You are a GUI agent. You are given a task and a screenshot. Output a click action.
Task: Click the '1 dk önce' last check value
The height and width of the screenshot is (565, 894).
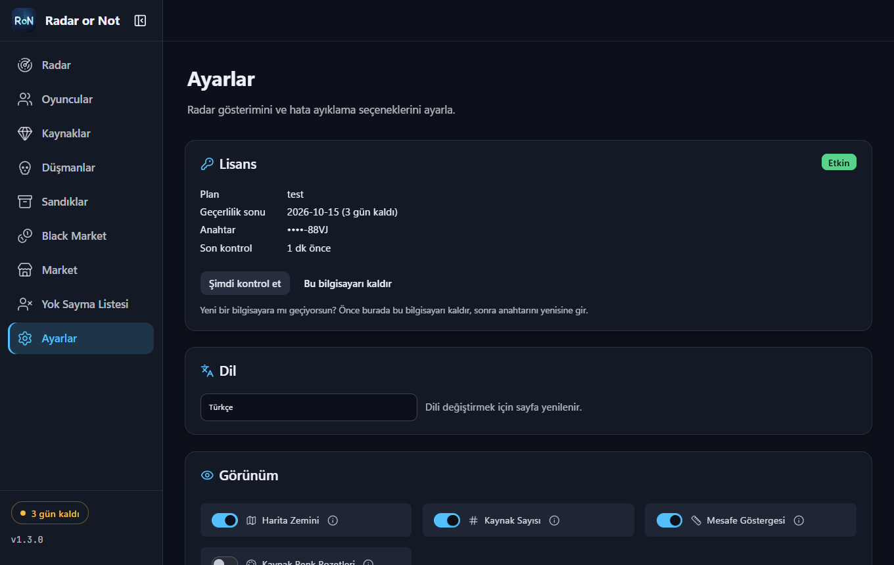point(309,248)
